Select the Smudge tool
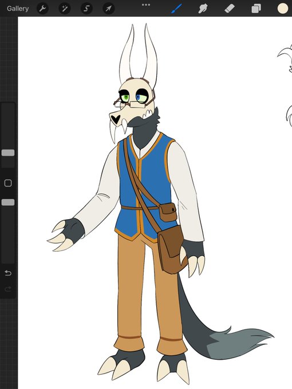292x389 pixels. 203,9
